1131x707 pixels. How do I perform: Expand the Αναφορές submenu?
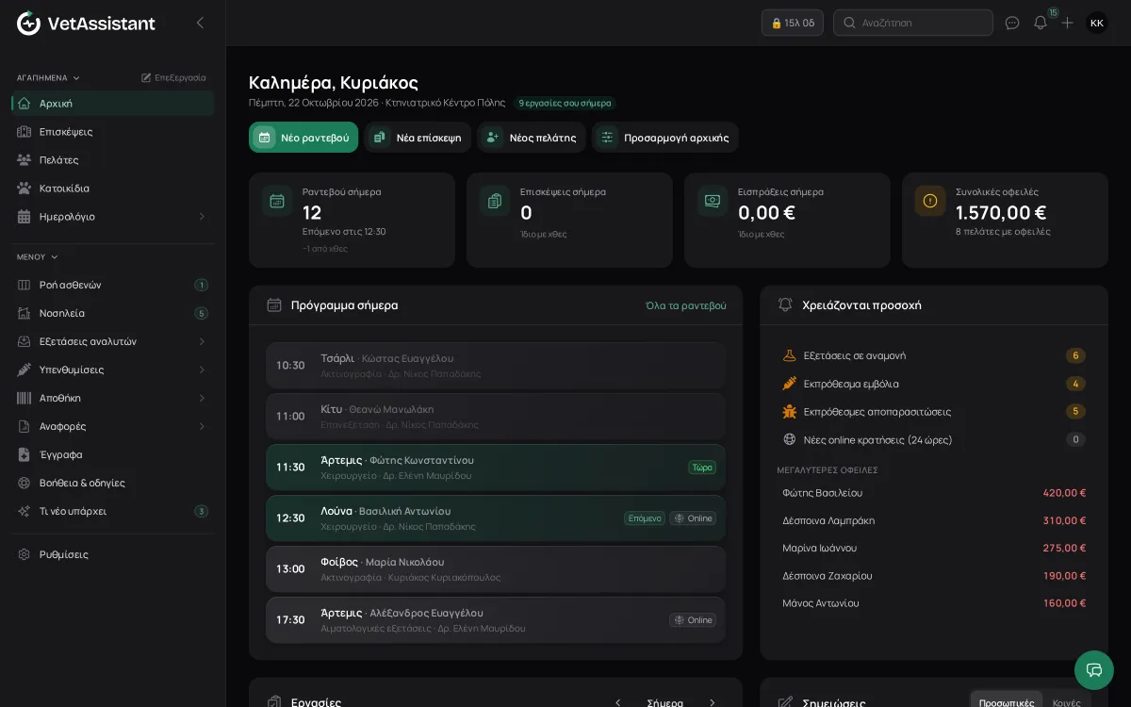[x=202, y=426]
